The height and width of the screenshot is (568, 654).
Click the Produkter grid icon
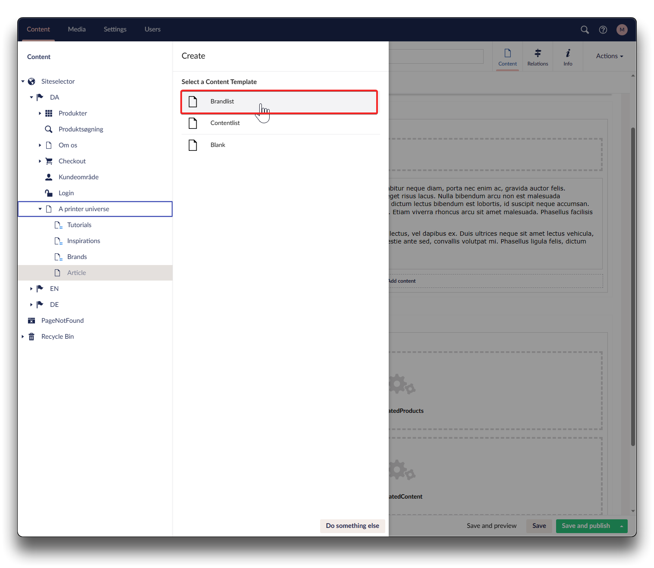[x=49, y=113]
